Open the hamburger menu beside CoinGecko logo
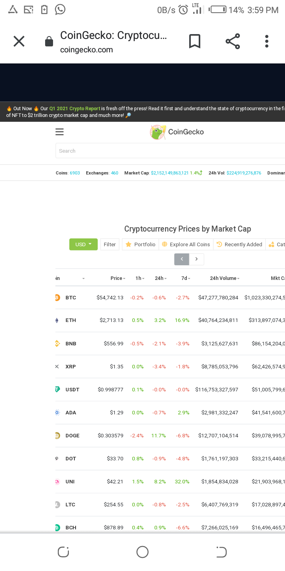Image resolution: width=285 pixels, height=571 pixels. pos(59,132)
